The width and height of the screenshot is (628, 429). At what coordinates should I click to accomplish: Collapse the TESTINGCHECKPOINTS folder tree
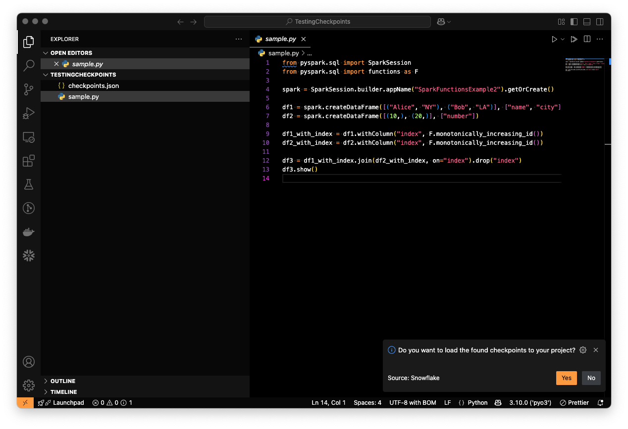pyautogui.click(x=46, y=75)
